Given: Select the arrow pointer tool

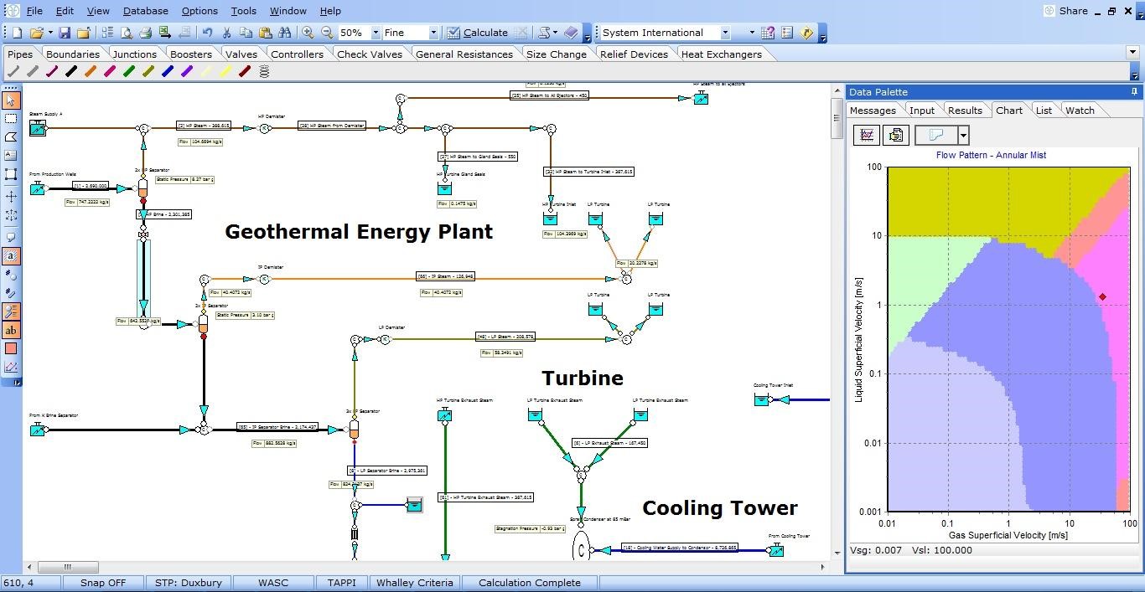Looking at the screenshot, I should 11,100.
